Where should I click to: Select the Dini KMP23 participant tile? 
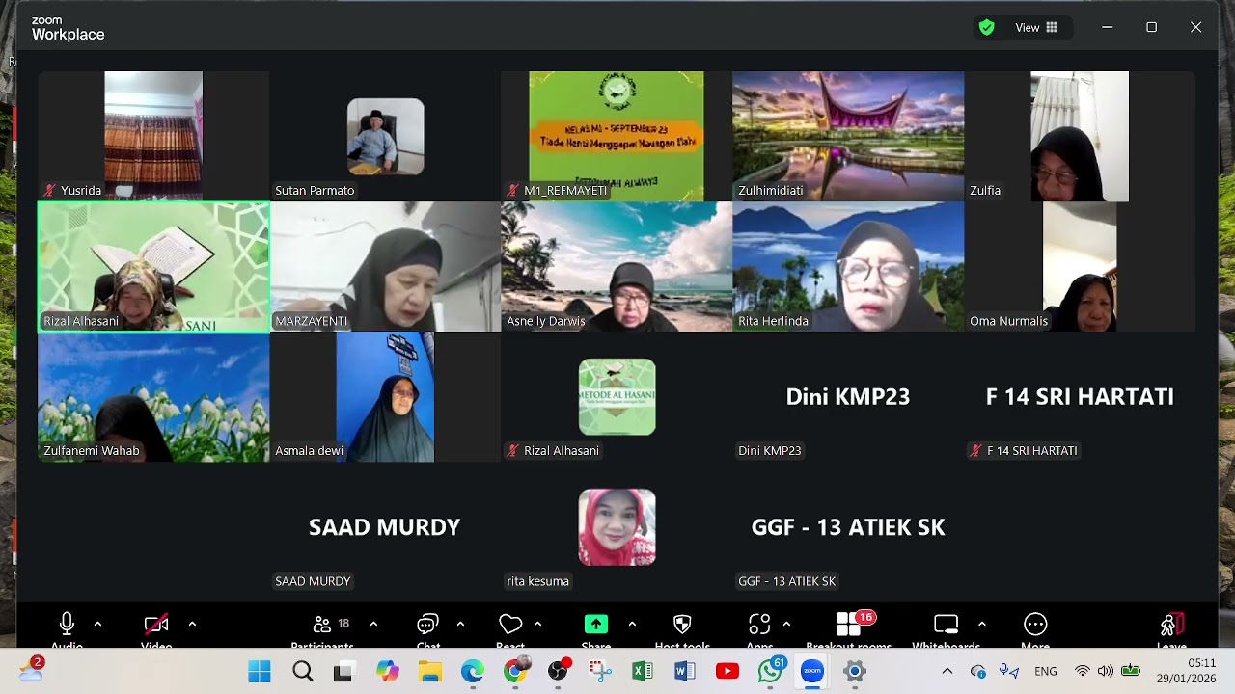[848, 397]
